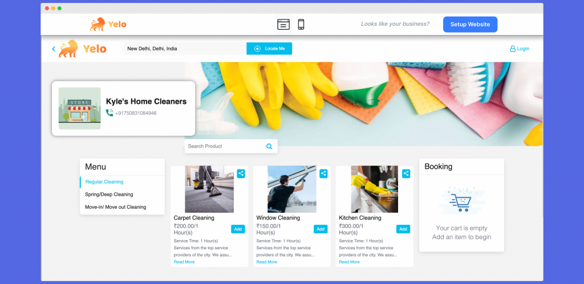Focus the New Delhi location field
Image resolution: width=584 pixels, height=284 pixels.
185,49
